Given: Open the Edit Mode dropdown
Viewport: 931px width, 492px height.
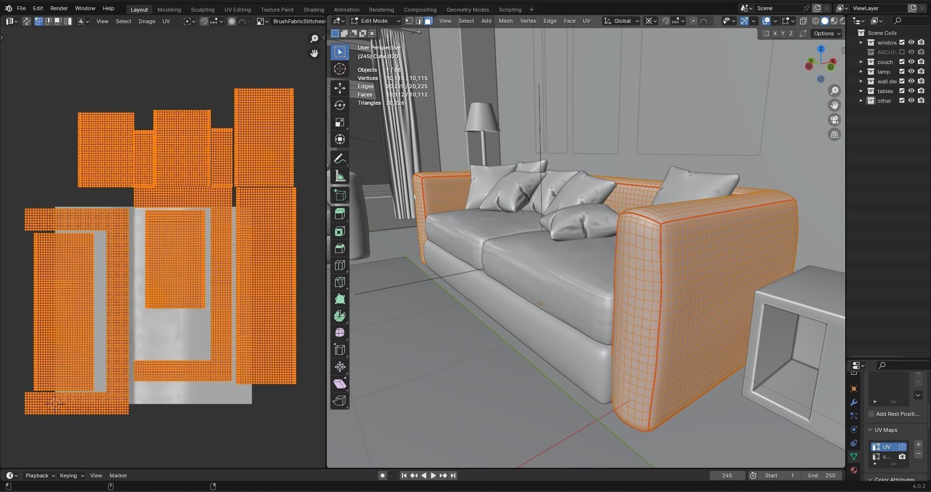Looking at the screenshot, I should 376,21.
